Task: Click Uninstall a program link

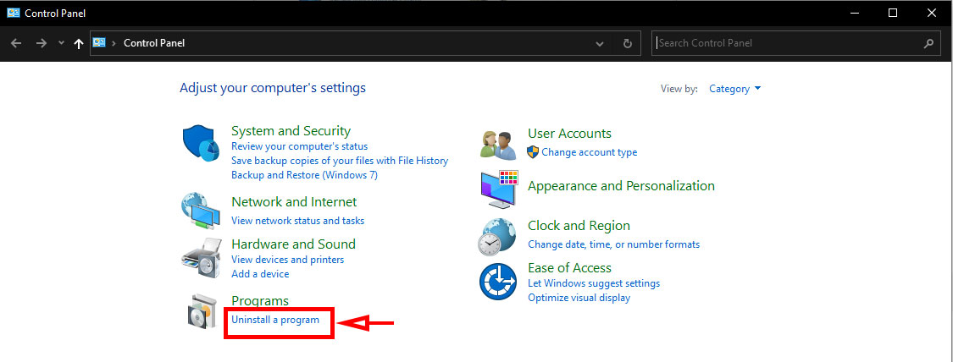Action: click(x=275, y=320)
